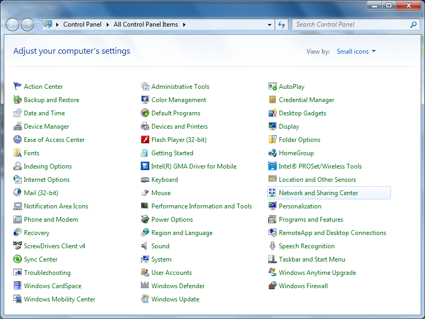This screenshot has height=319, width=425.
Task: Open the Color Management icon
Action: pyautogui.click(x=145, y=99)
